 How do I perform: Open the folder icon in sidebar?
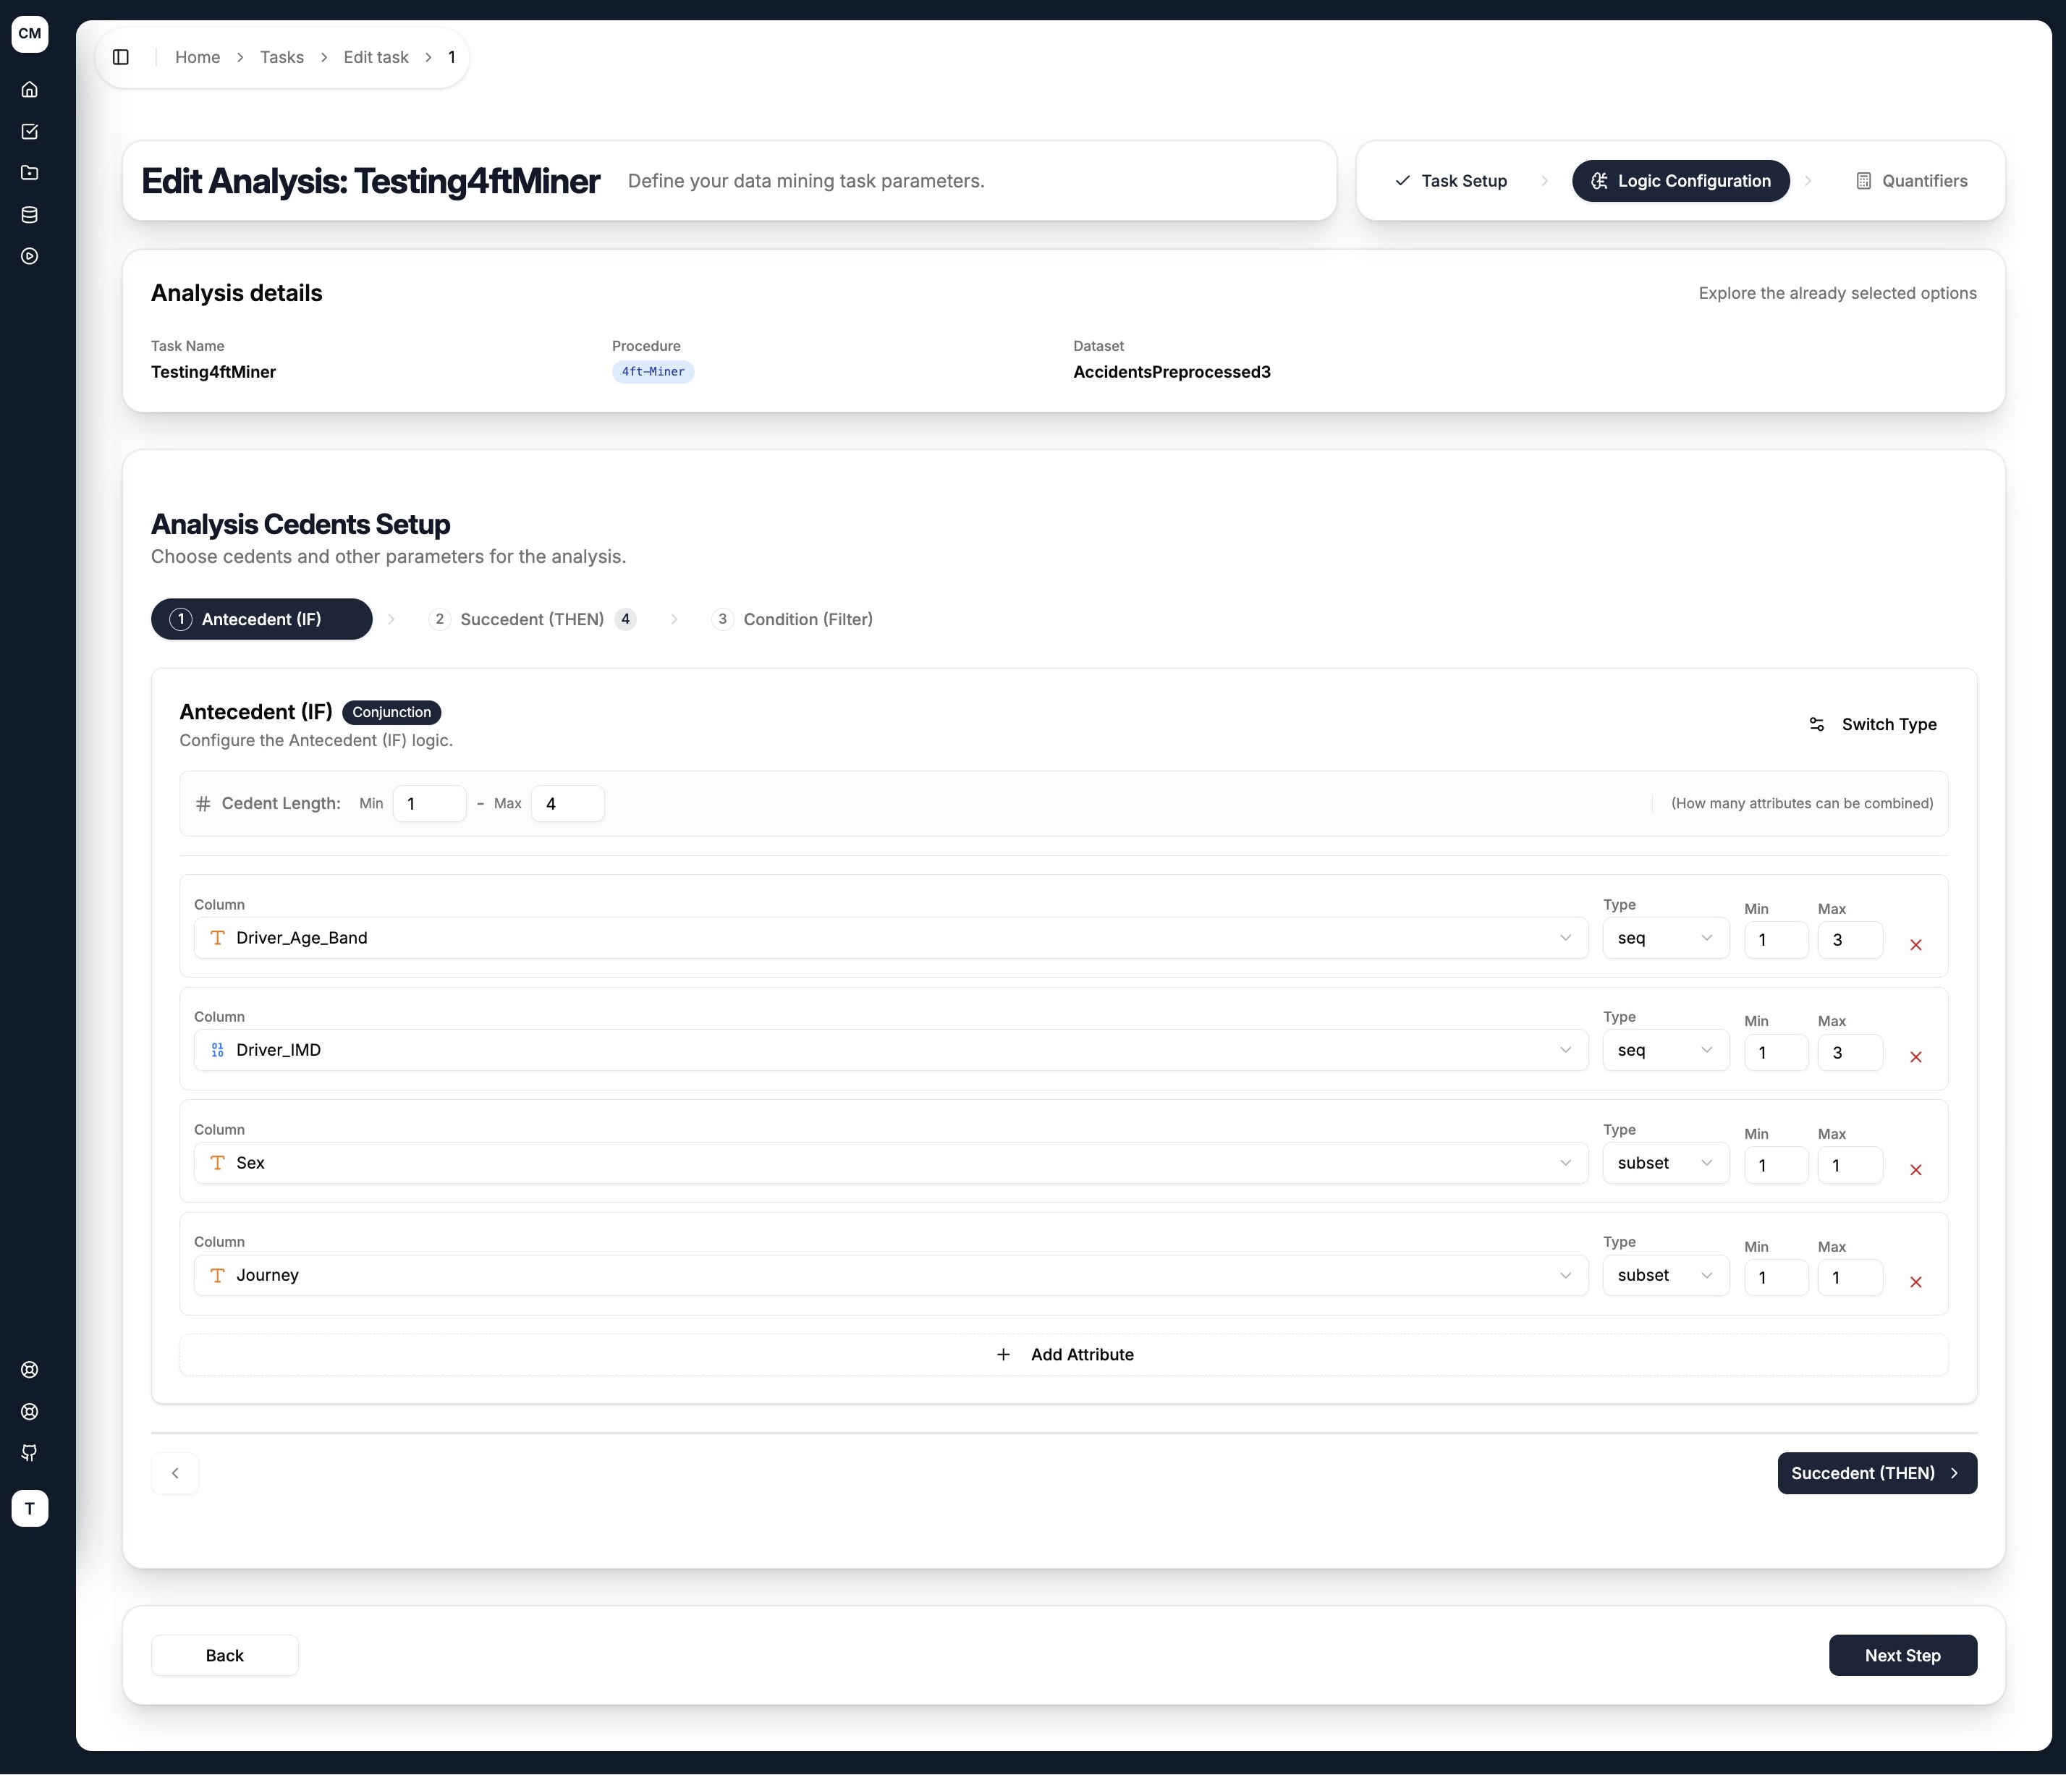pyautogui.click(x=30, y=172)
